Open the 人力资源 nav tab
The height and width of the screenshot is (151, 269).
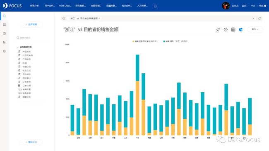[142, 6]
